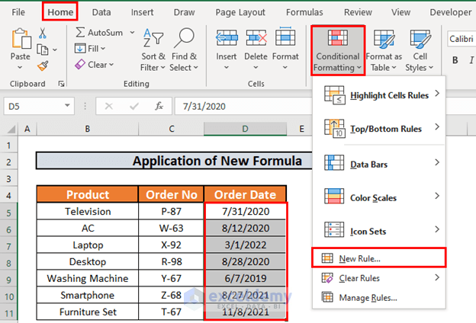Click the Paste clipboard icon
The image size is (476, 323).
pyautogui.click(x=21, y=39)
